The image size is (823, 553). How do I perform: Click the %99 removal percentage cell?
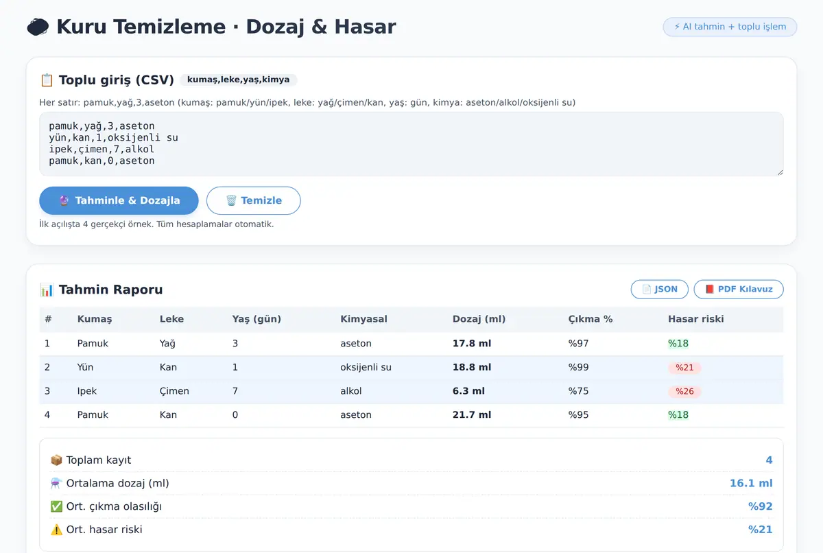tap(578, 367)
